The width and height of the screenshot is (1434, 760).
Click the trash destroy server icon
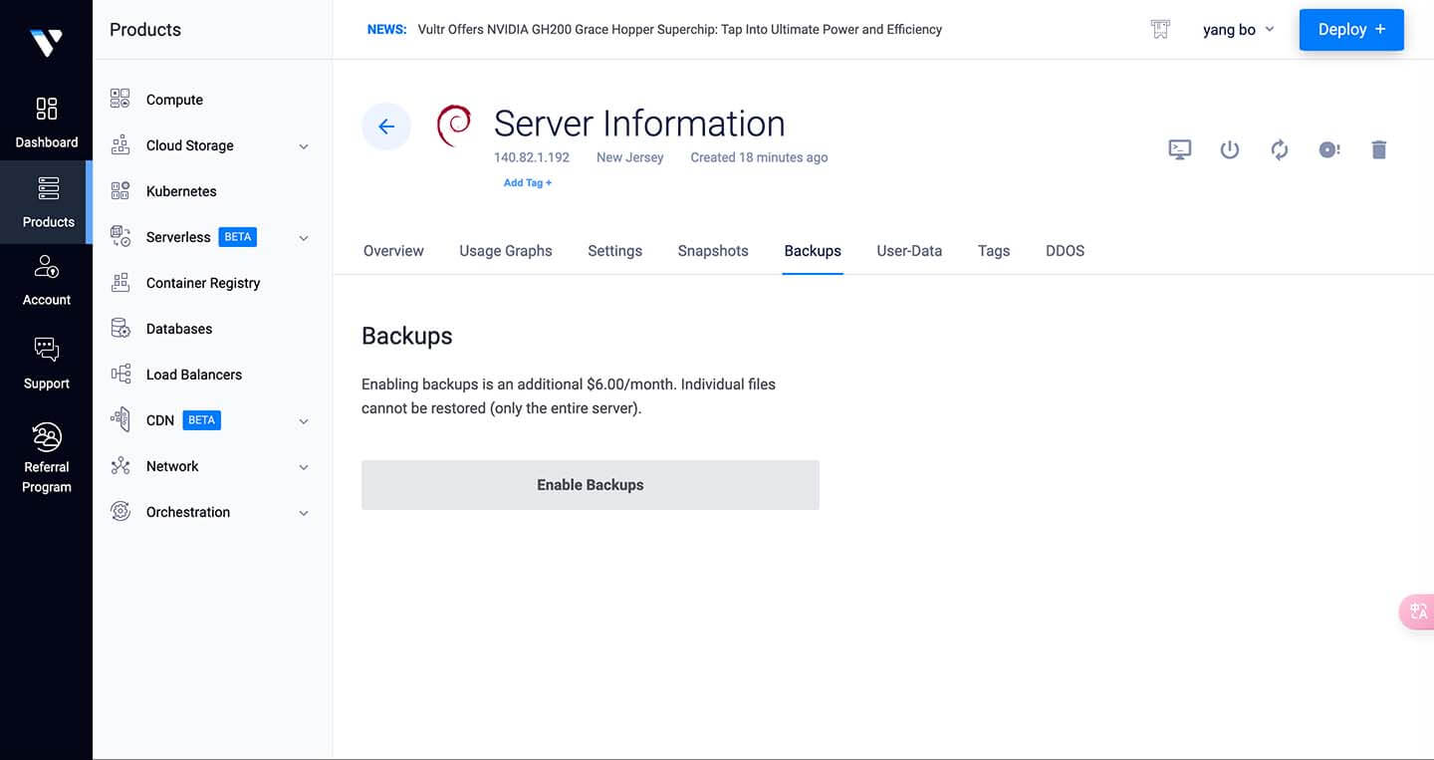[x=1379, y=149]
